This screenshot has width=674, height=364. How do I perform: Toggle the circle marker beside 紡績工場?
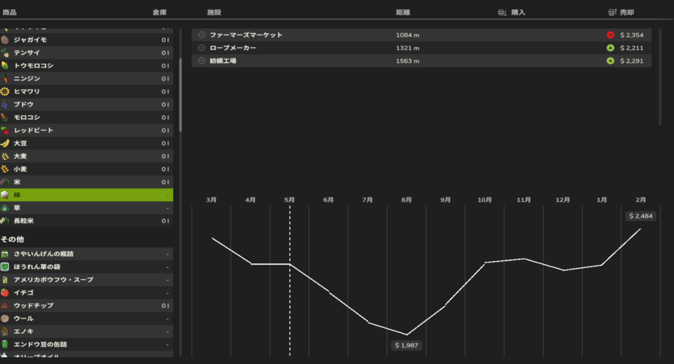click(x=201, y=61)
